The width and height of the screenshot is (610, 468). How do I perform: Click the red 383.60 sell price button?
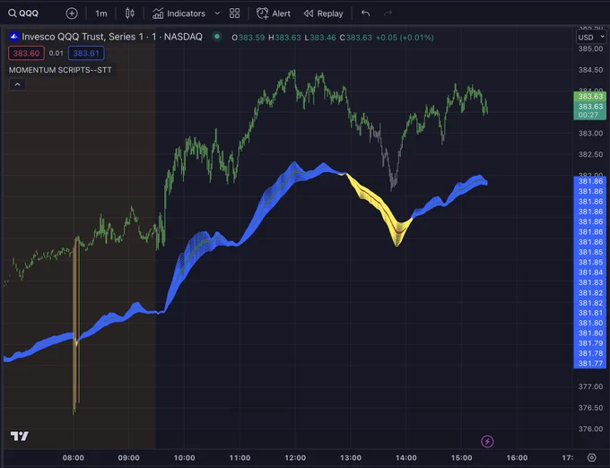click(x=26, y=53)
